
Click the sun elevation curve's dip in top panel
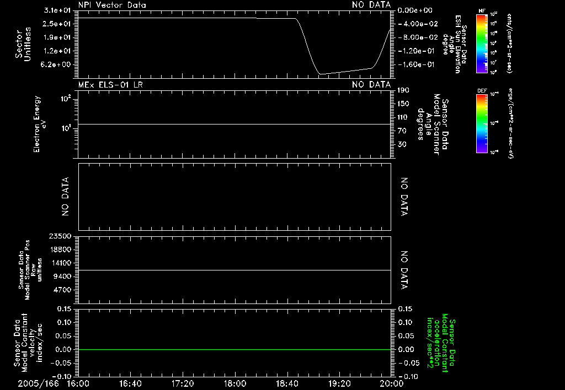coord(321,74)
